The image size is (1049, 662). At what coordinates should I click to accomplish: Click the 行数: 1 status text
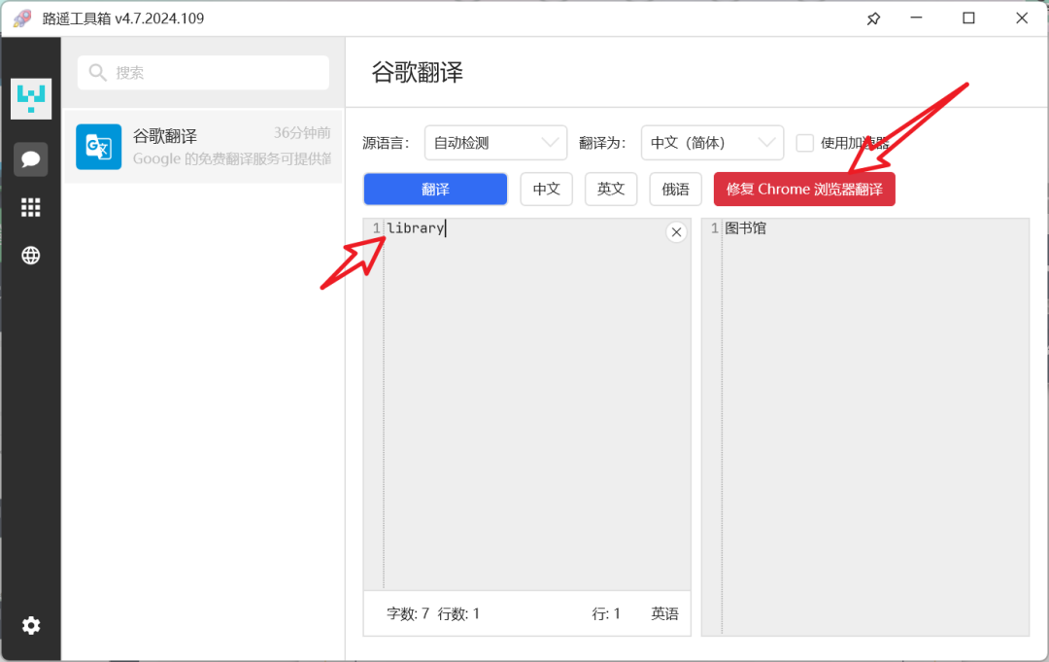pos(458,613)
